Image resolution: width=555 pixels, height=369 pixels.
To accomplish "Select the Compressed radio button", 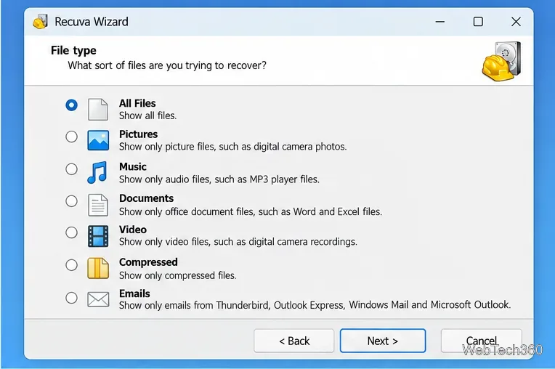I will tap(71, 265).
